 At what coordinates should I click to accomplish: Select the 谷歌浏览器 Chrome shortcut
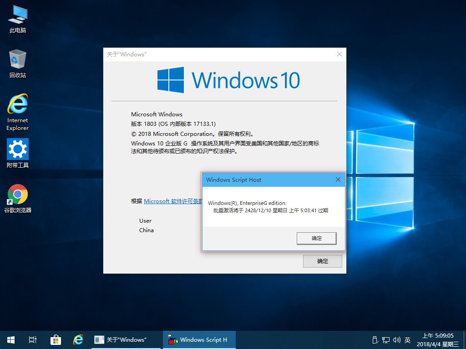18,199
